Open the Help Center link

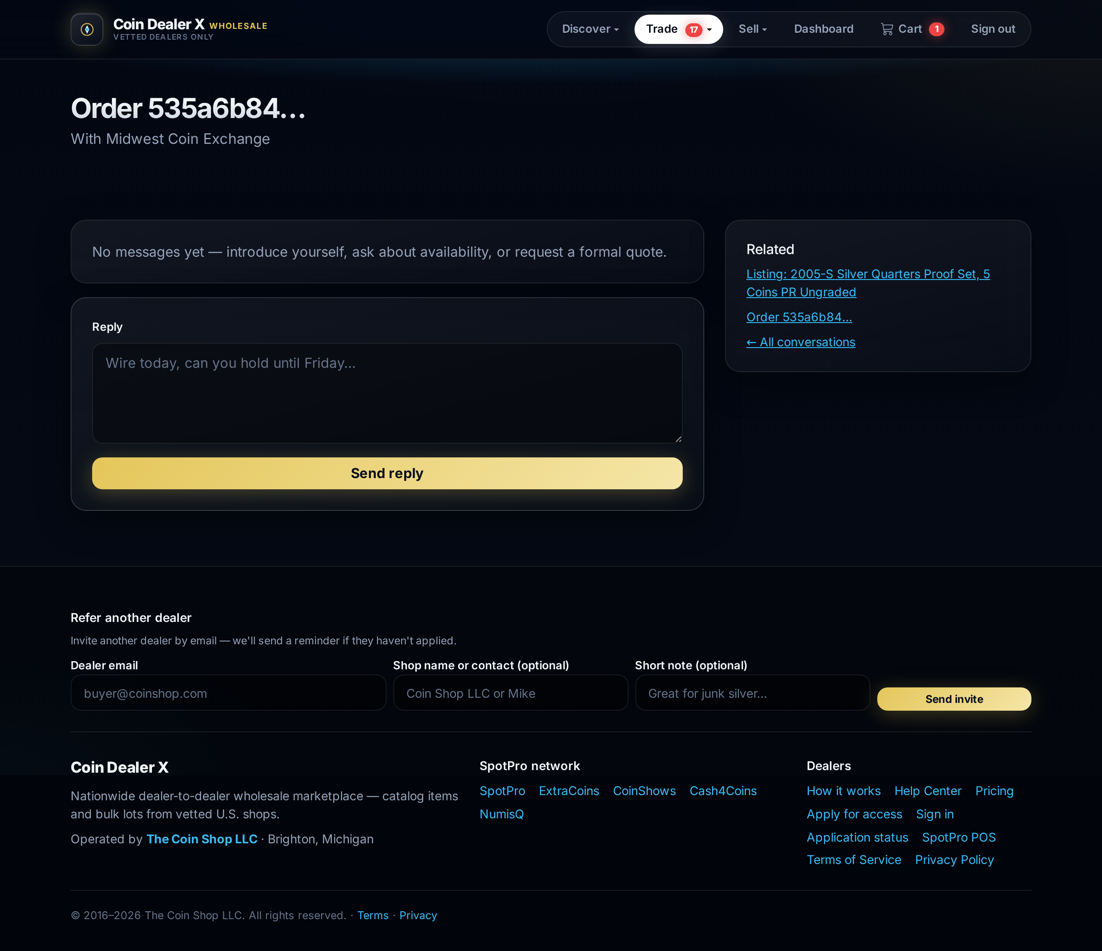click(928, 791)
